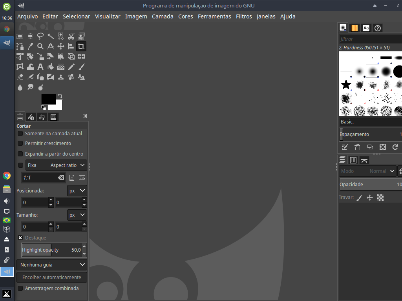The width and height of the screenshot is (402, 301).
Task: Clear the 1:1 aspect ratio field
Action: pyautogui.click(x=61, y=178)
